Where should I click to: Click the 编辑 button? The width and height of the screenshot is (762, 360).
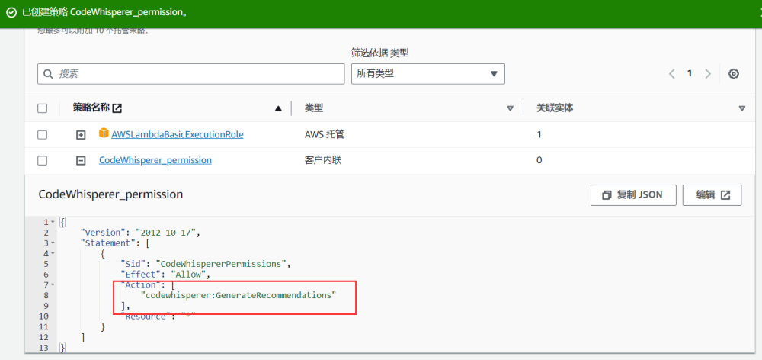click(x=712, y=195)
